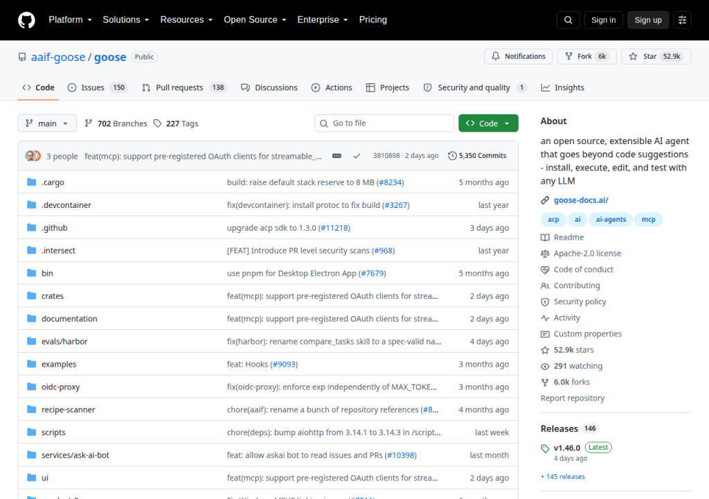Open the v1.46.0 release link

tap(566, 448)
